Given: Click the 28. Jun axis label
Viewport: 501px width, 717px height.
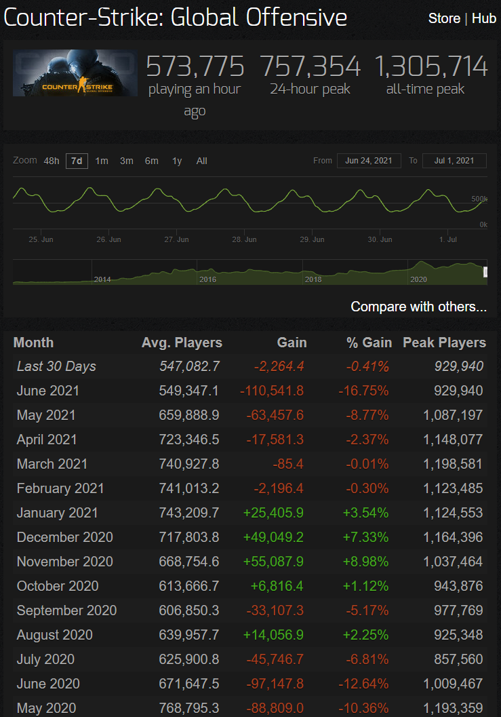Looking at the screenshot, I should (245, 239).
